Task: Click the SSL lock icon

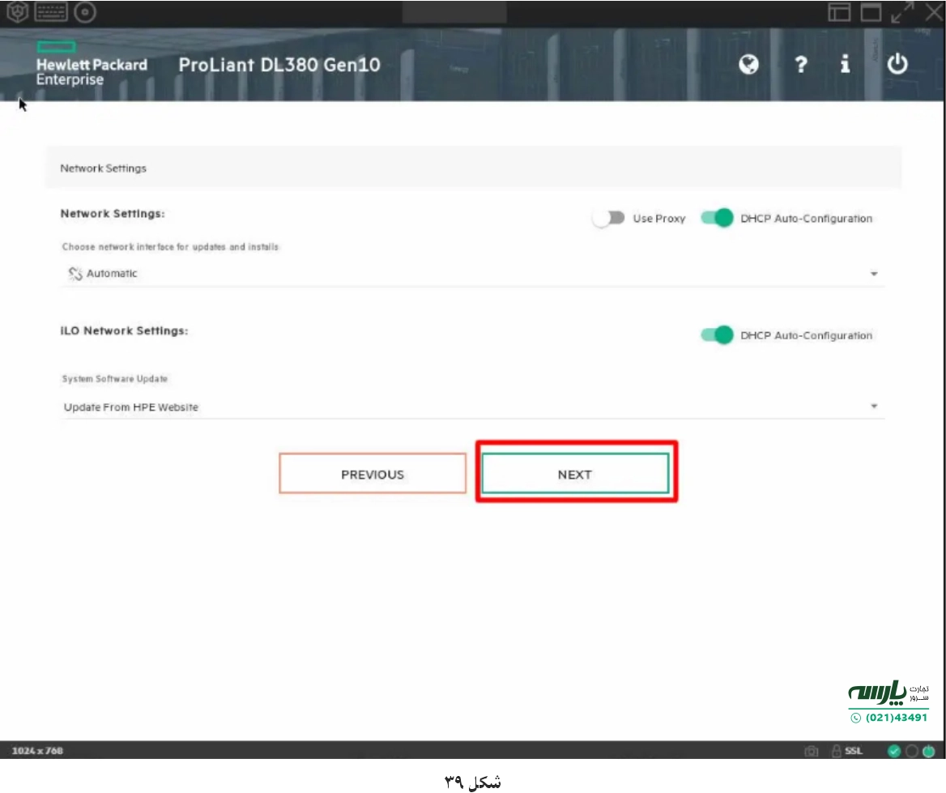Action: (838, 751)
